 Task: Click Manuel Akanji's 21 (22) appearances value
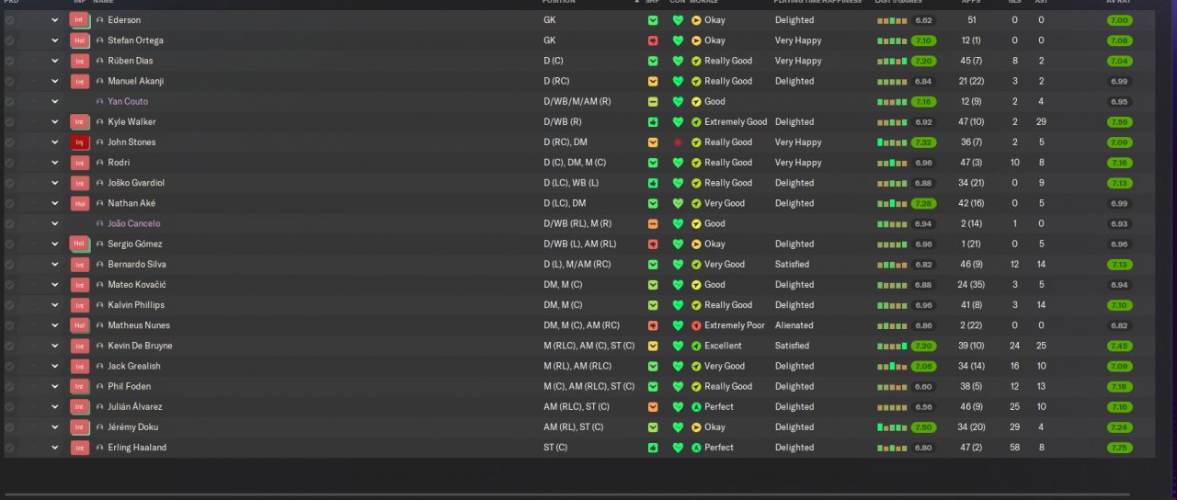pyautogui.click(x=973, y=81)
